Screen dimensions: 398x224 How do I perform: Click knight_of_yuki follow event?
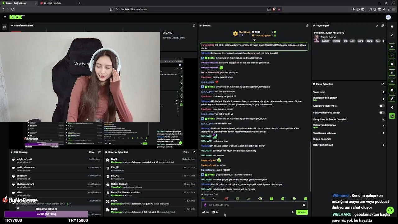tap(56, 161)
